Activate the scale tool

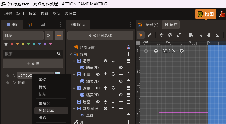179,35
